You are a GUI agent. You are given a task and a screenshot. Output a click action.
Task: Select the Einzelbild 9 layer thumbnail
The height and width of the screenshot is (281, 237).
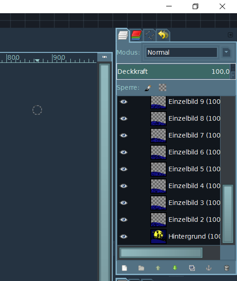[158, 102]
